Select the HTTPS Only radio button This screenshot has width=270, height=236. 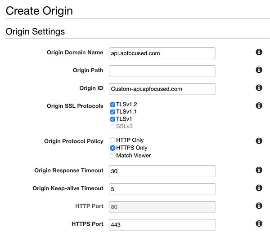pos(112,148)
